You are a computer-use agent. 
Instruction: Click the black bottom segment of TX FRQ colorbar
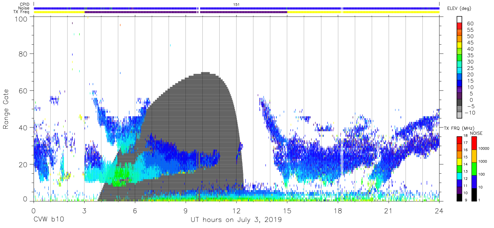tap(459, 197)
